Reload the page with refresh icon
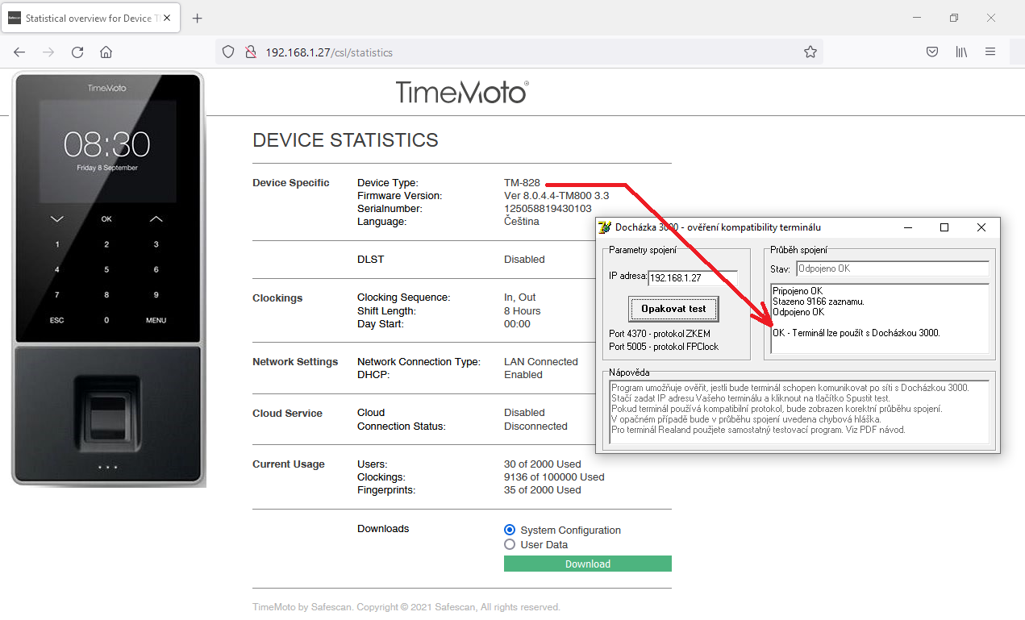The image size is (1025, 620). coord(77,52)
